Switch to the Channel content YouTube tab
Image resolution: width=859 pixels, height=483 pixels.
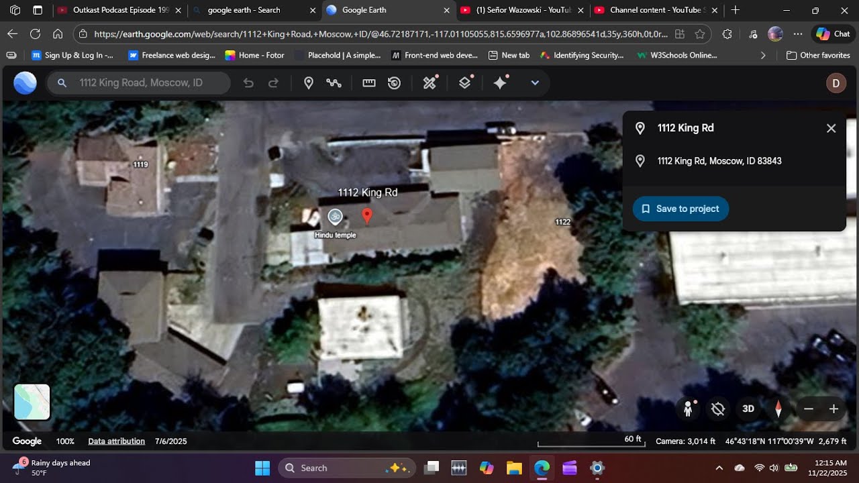pos(656,10)
